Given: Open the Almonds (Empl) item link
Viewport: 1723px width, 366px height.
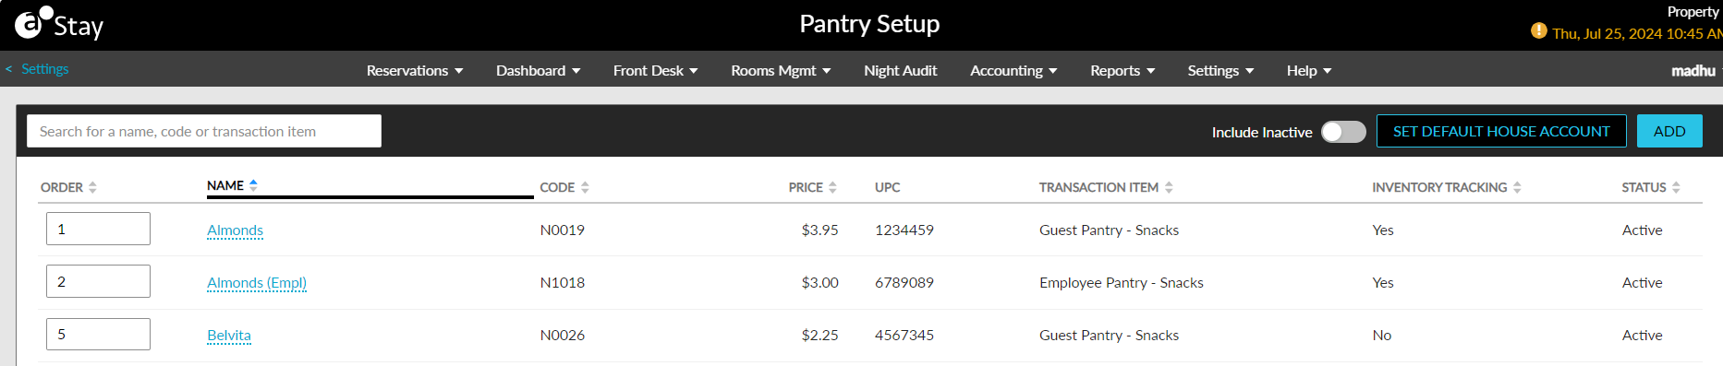Looking at the screenshot, I should (x=257, y=283).
